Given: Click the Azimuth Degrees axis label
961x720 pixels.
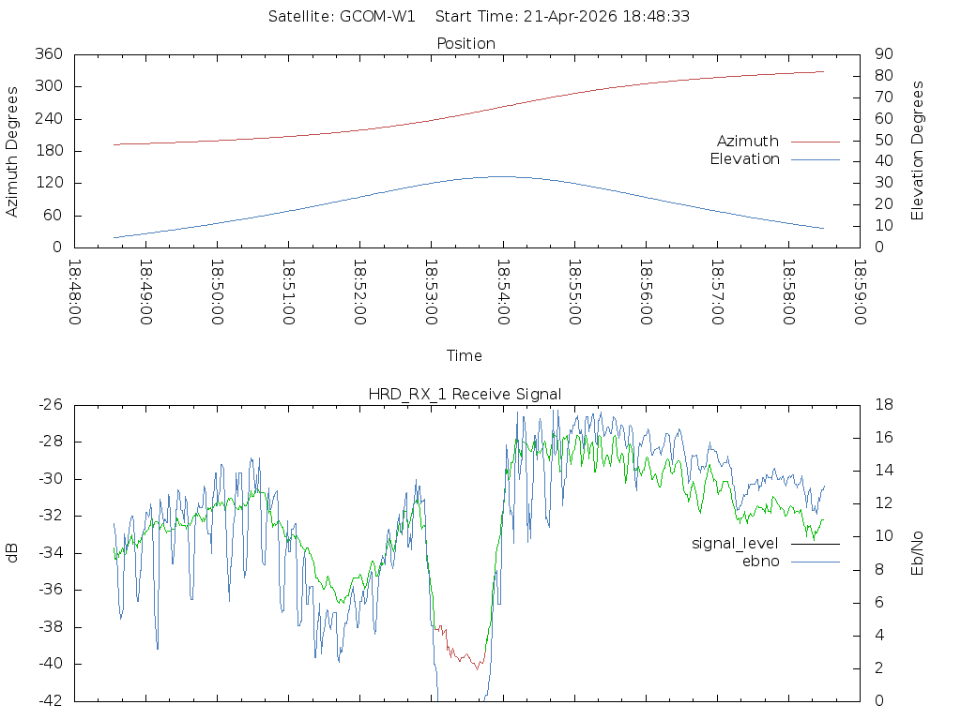Looking at the screenshot, I should point(13,151).
